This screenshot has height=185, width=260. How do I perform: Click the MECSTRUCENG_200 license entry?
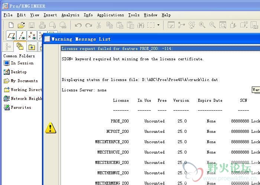(x=112, y=162)
